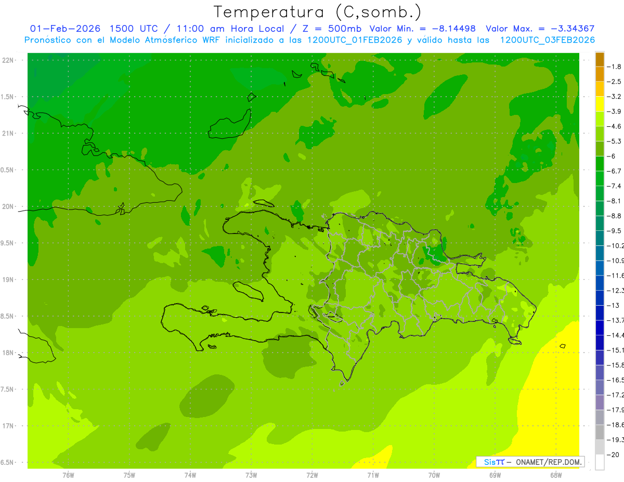Click the '-4.6' colorbar label
The image size is (624, 482).
pyautogui.click(x=615, y=126)
